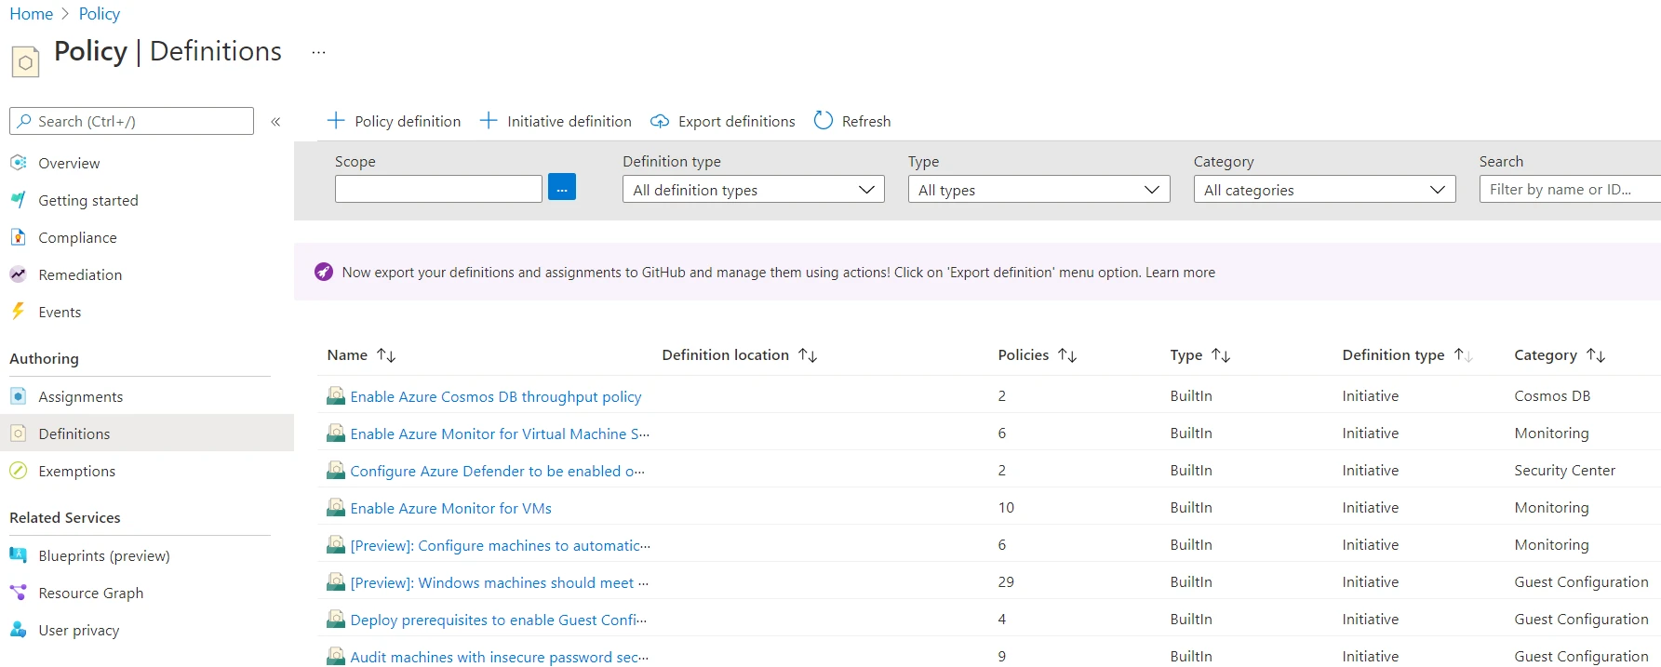The height and width of the screenshot is (667, 1661).
Task: Click the plus icon for Policy definition
Action: coord(336,121)
